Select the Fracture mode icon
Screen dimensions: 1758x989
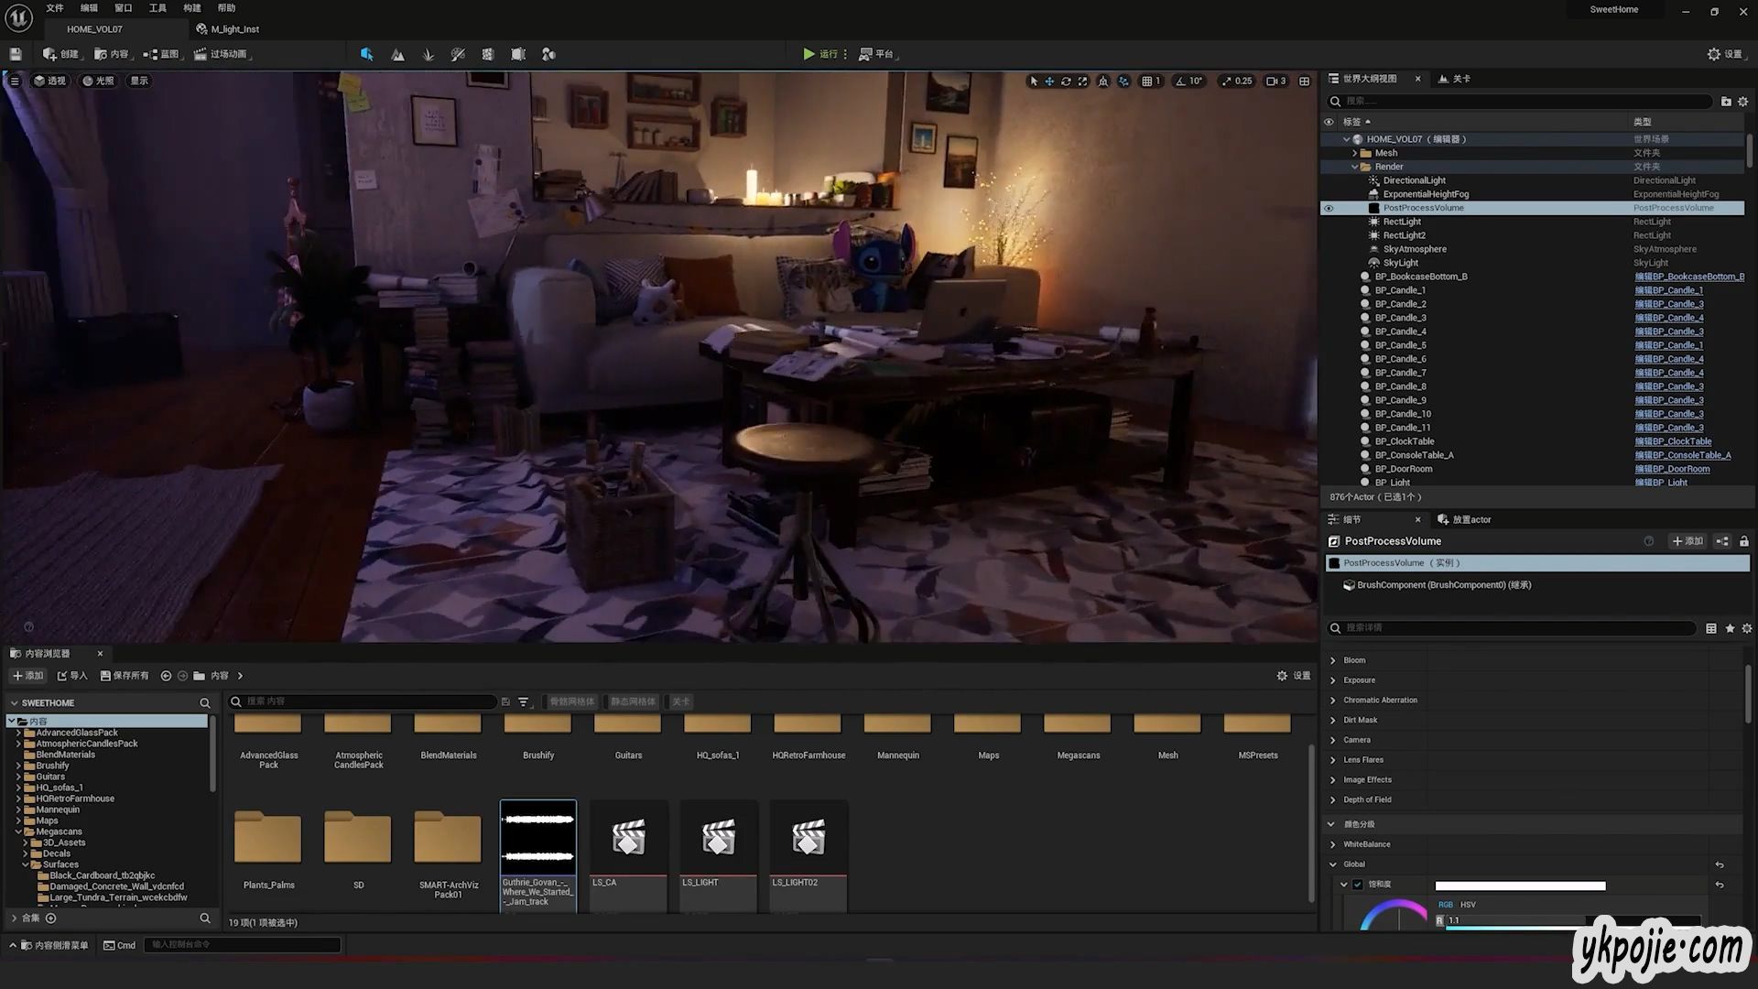488,55
